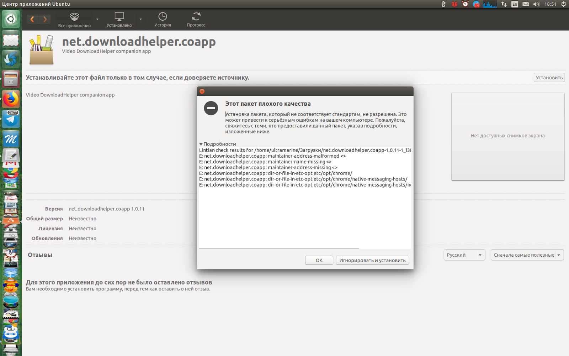Open the Ubuntu Dash launcher
This screenshot has width=569, height=356.
coord(11,19)
